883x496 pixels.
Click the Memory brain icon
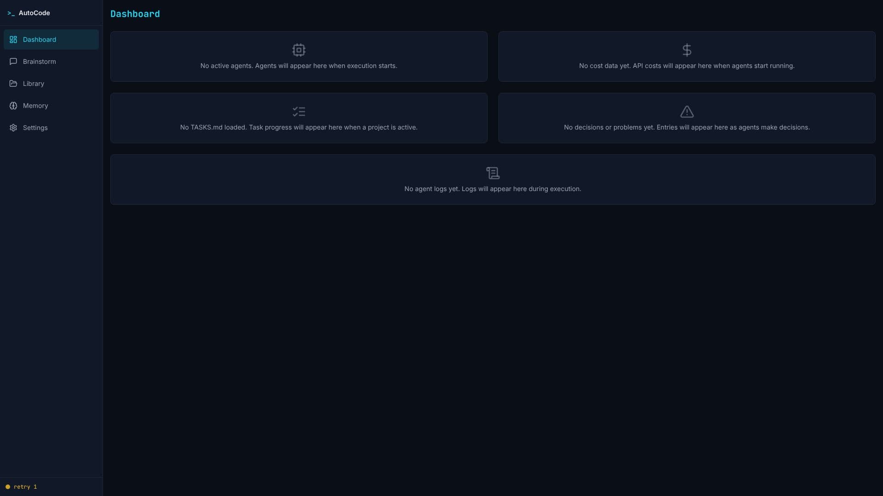coord(13,106)
